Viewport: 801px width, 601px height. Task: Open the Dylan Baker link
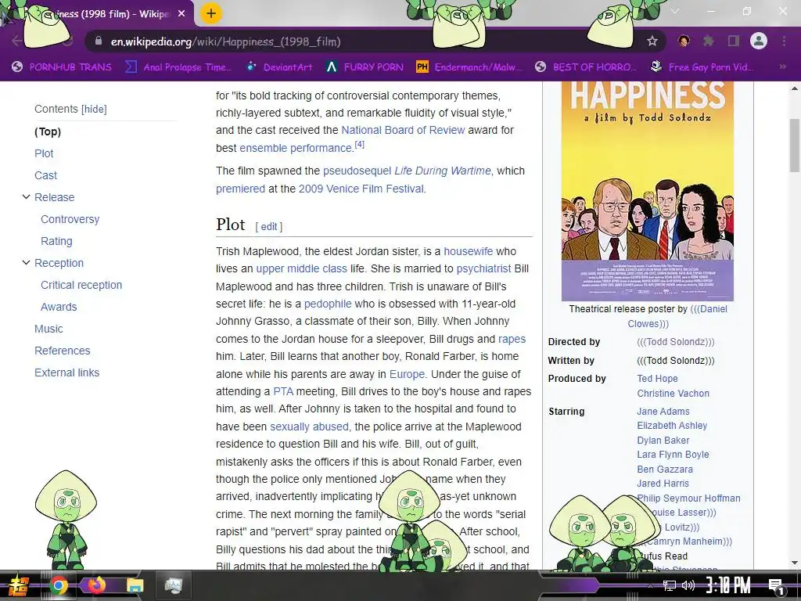pyautogui.click(x=663, y=441)
